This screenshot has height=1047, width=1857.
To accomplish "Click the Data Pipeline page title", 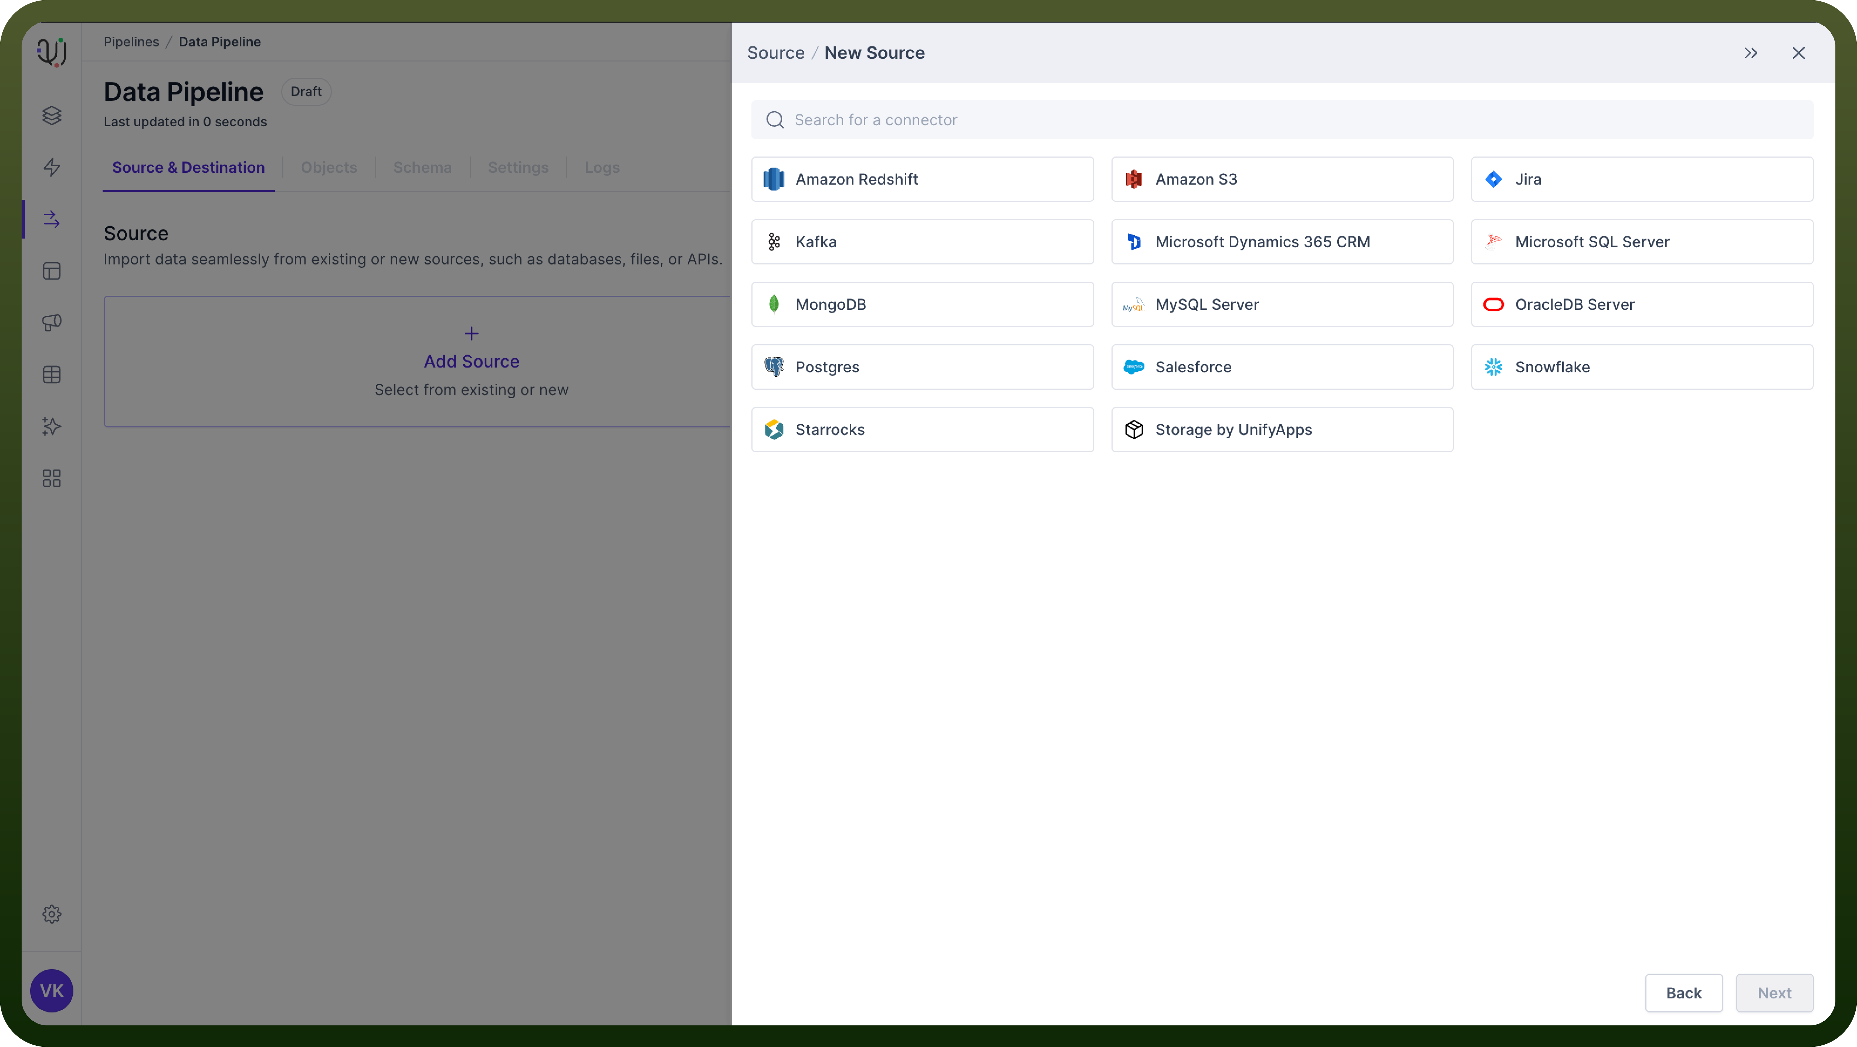I will click(184, 92).
